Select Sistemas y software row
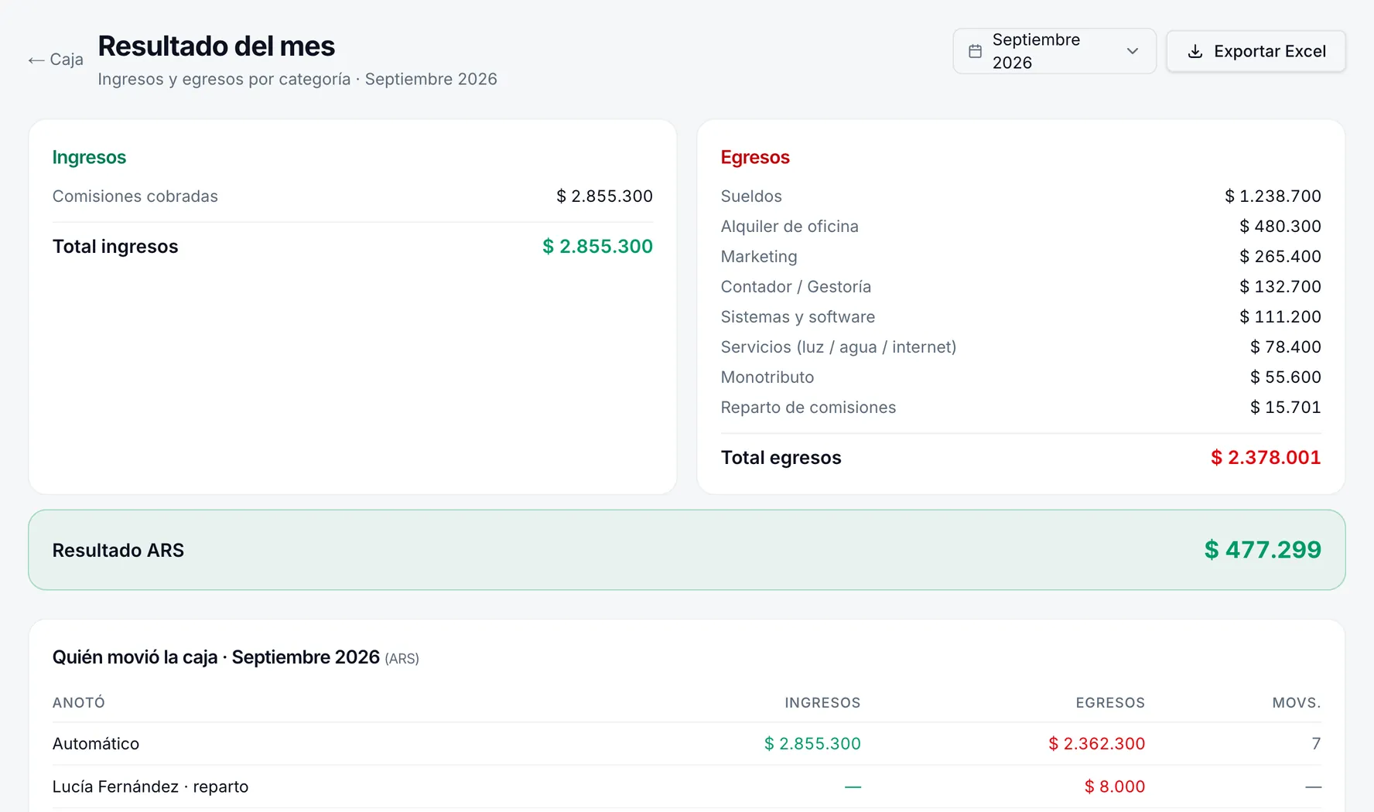Viewport: 1374px width, 812px height. coord(1020,317)
